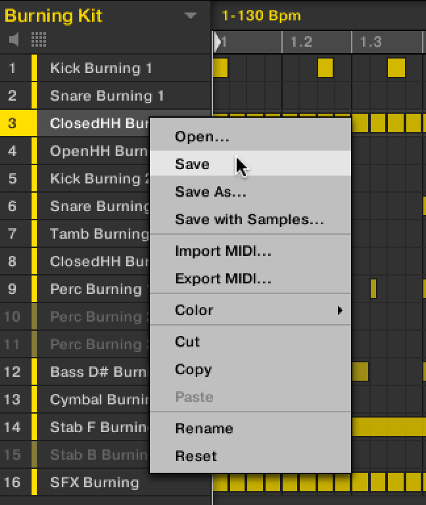Click Reset in the context menu

tap(196, 456)
